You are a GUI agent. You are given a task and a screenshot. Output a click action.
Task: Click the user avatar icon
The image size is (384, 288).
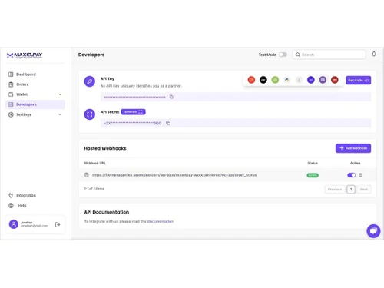[x=14, y=224]
